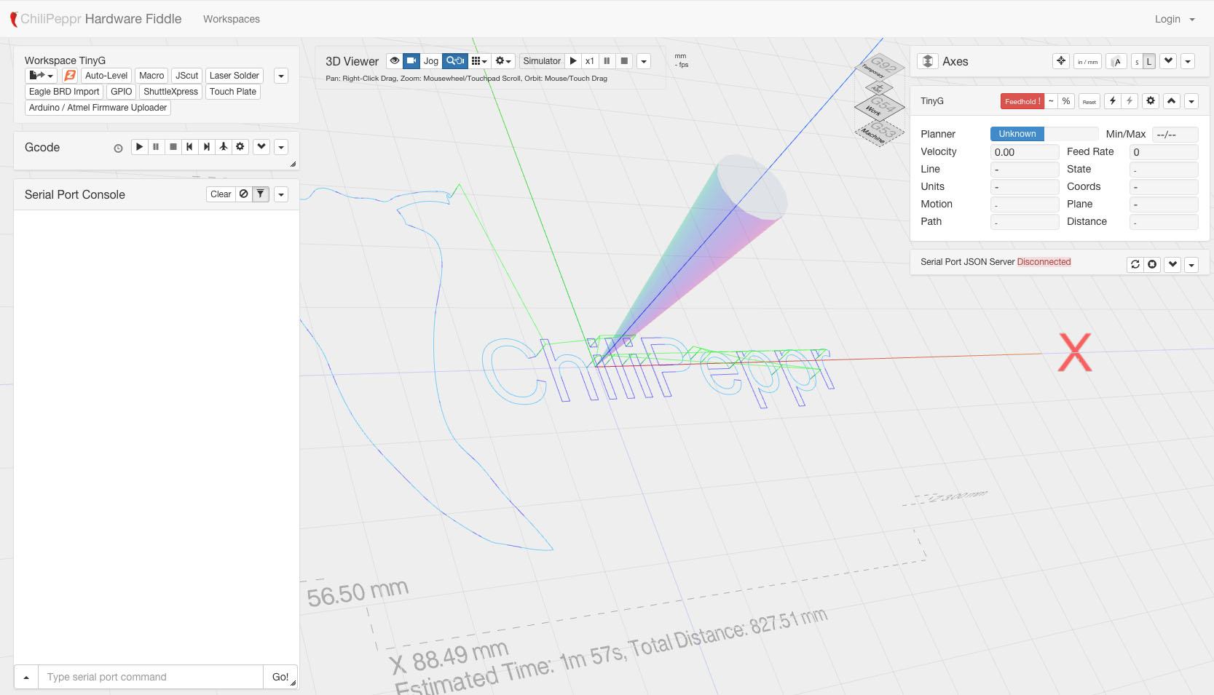
Task: Click the clock icon beside Gcode title
Action: 118,148
